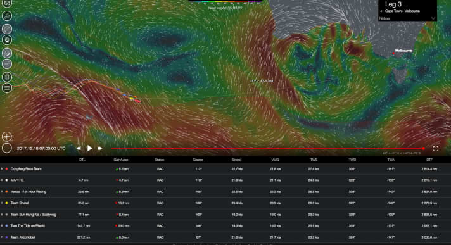Select Team Sun Hung Kai / Scallywag
The height and width of the screenshot is (245, 451).
click(x=34, y=215)
